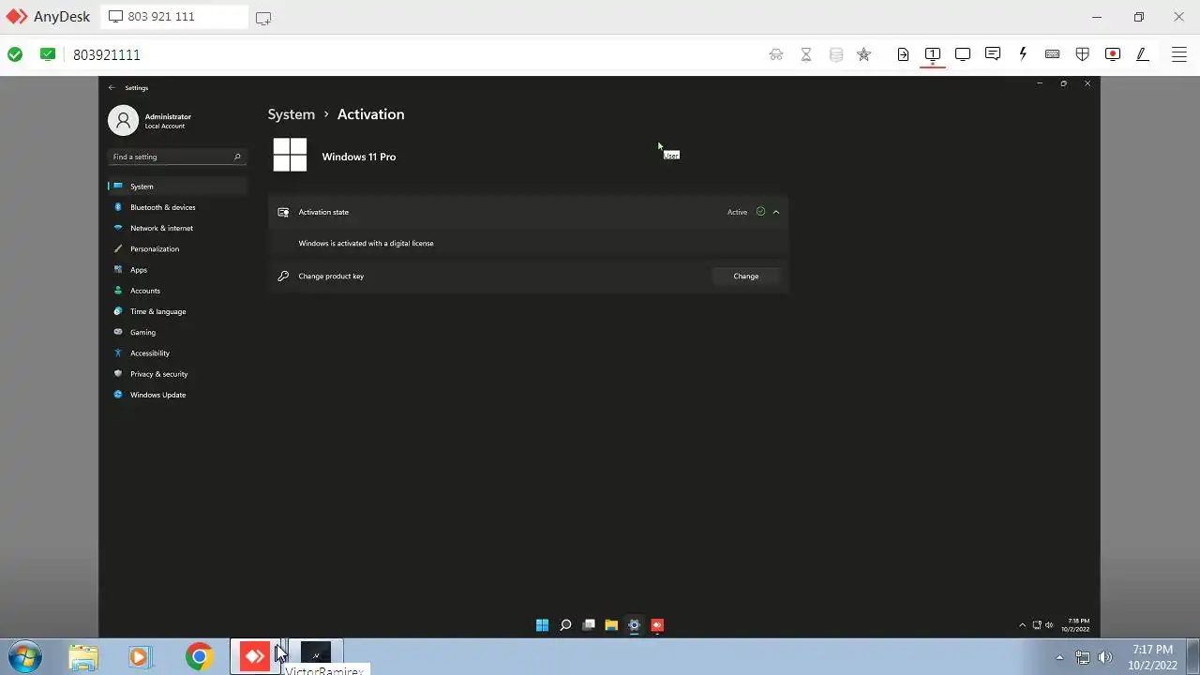Open the dark window thumbnail taskbar button
1200x675 pixels.
click(x=315, y=656)
